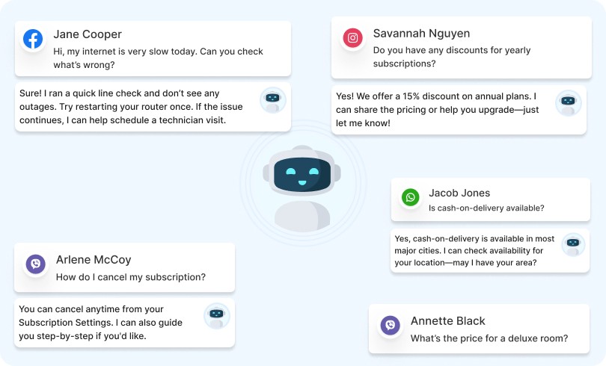
Task: Select the reply about cash-on-delivery availability
Action: coord(475,251)
